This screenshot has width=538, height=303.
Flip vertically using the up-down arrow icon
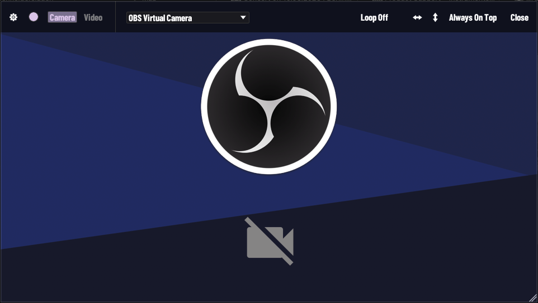tap(435, 17)
